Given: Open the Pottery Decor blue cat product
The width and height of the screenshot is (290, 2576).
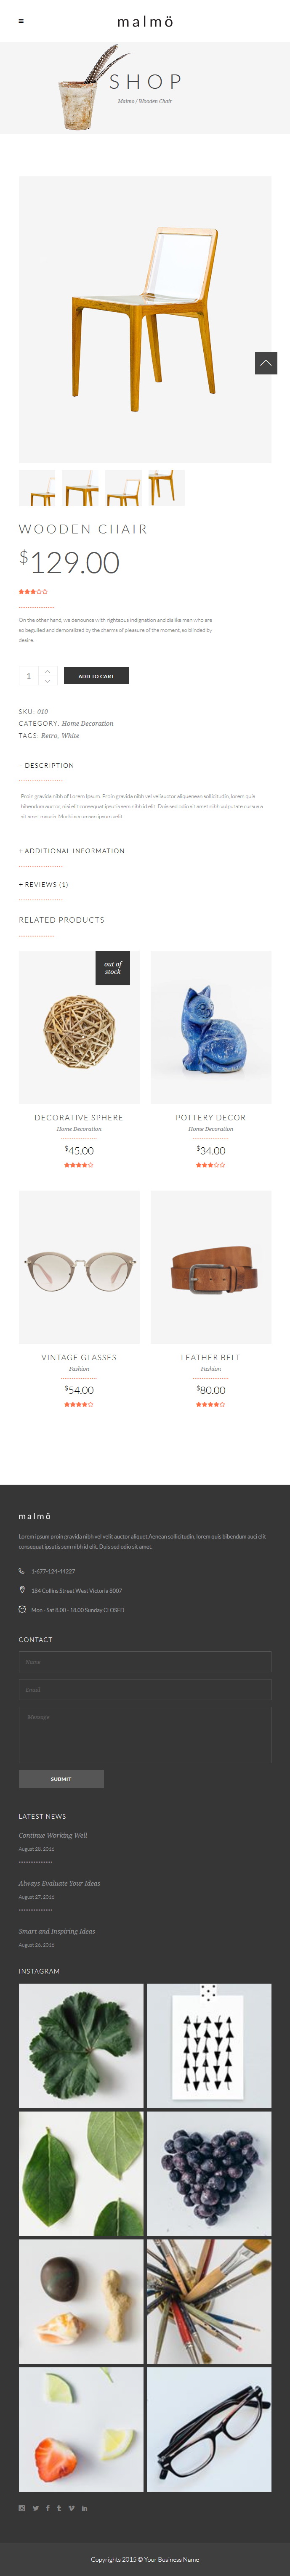Looking at the screenshot, I should [x=211, y=1027].
